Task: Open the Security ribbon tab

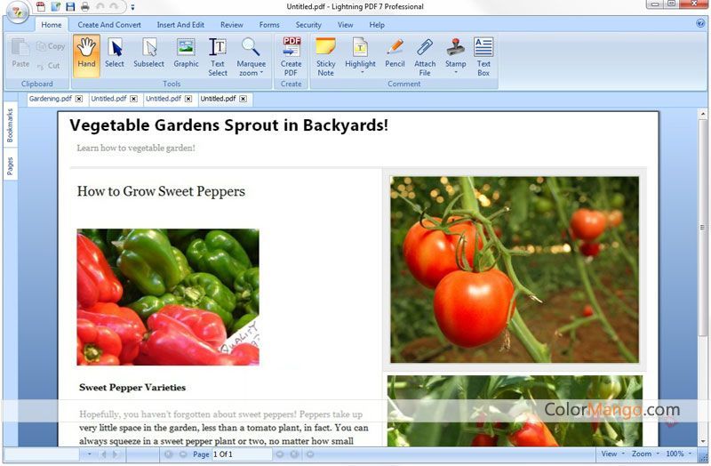Action: pos(308,25)
